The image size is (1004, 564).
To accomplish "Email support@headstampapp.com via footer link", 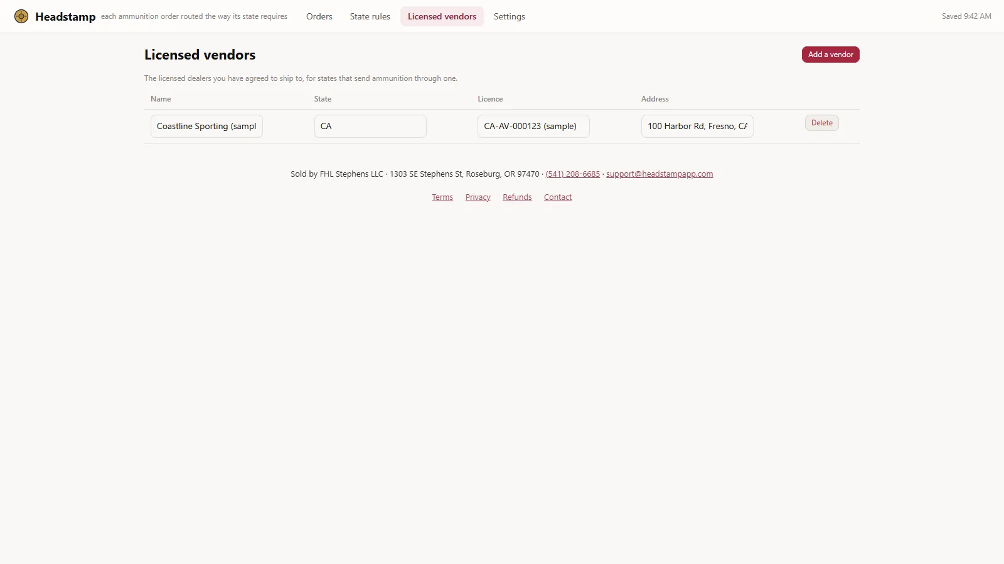I will click(x=660, y=174).
